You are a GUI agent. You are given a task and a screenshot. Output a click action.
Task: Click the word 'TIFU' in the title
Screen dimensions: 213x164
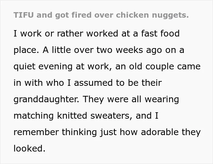(23, 15)
